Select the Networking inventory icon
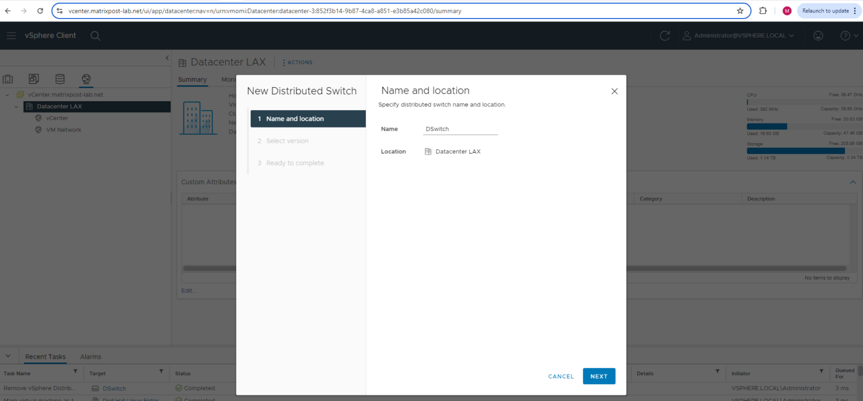Screen dimensions: 863x401 click(85, 79)
